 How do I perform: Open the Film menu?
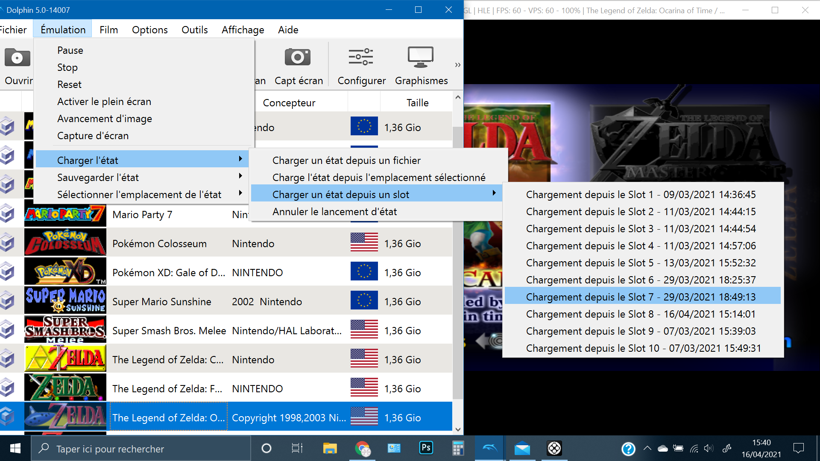tap(108, 29)
